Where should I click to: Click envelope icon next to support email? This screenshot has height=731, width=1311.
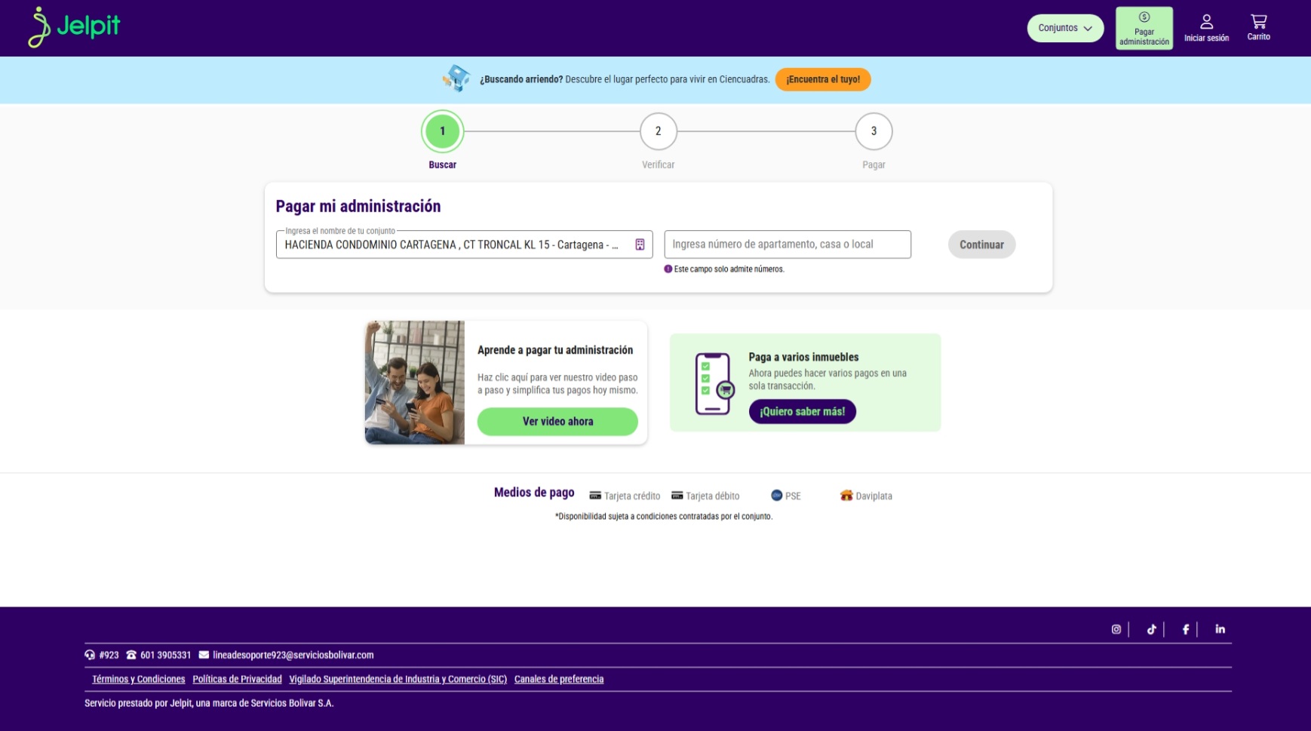[204, 655]
